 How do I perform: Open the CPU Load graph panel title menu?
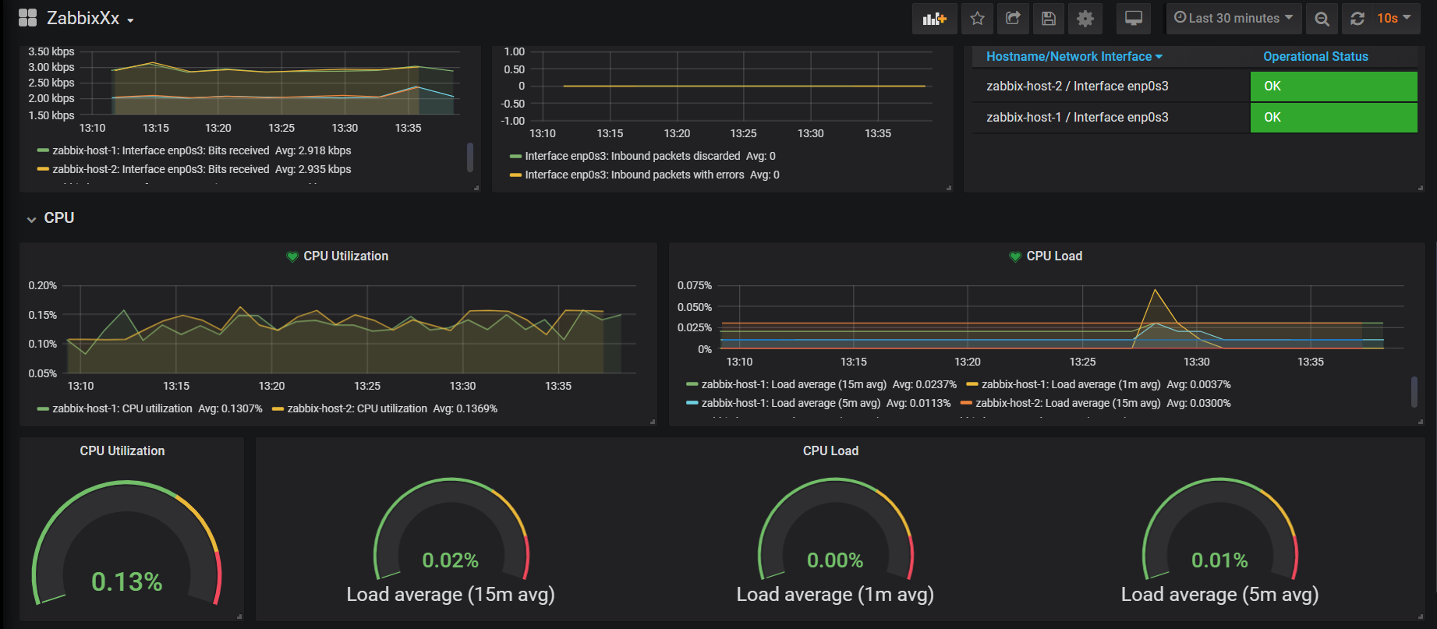[1054, 256]
